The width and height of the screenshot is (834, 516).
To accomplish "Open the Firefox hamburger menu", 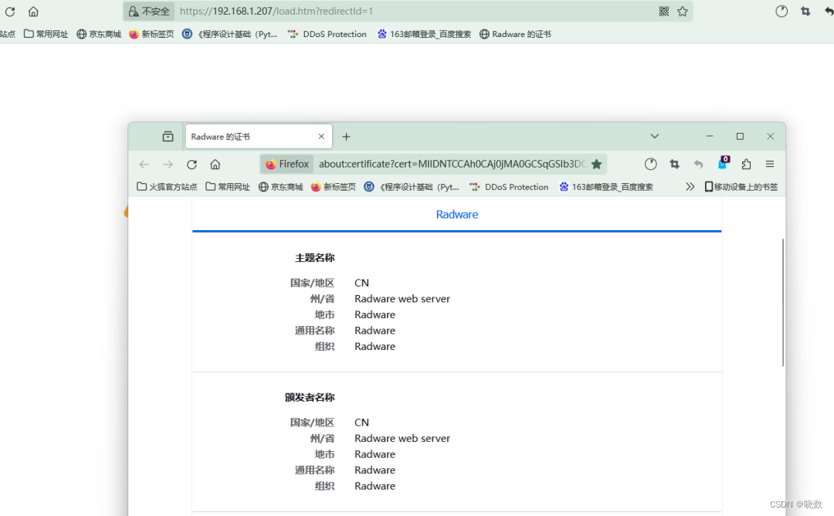I will point(770,164).
